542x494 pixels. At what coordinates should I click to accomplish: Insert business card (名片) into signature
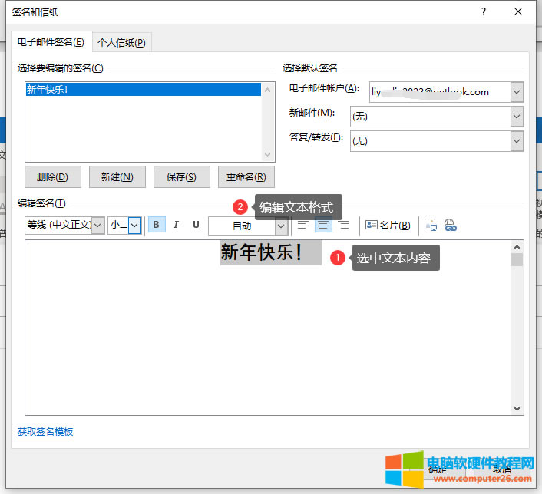388,226
